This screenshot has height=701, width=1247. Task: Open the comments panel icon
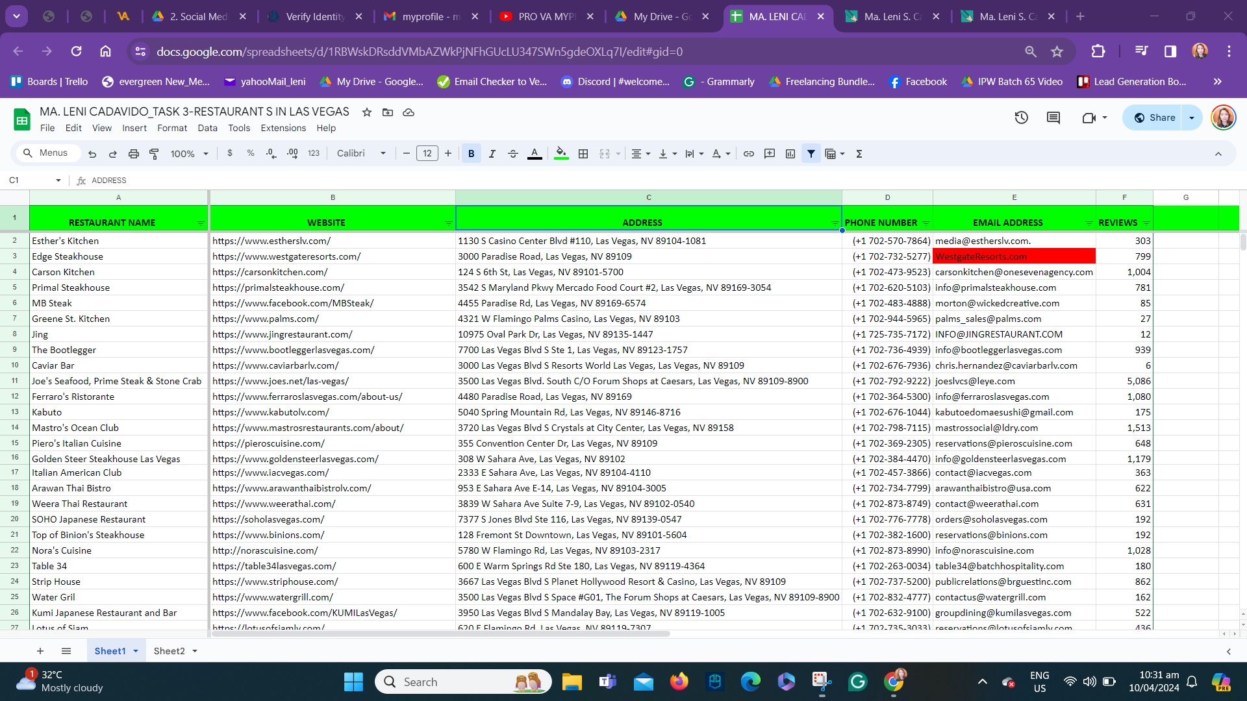(1053, 117)
